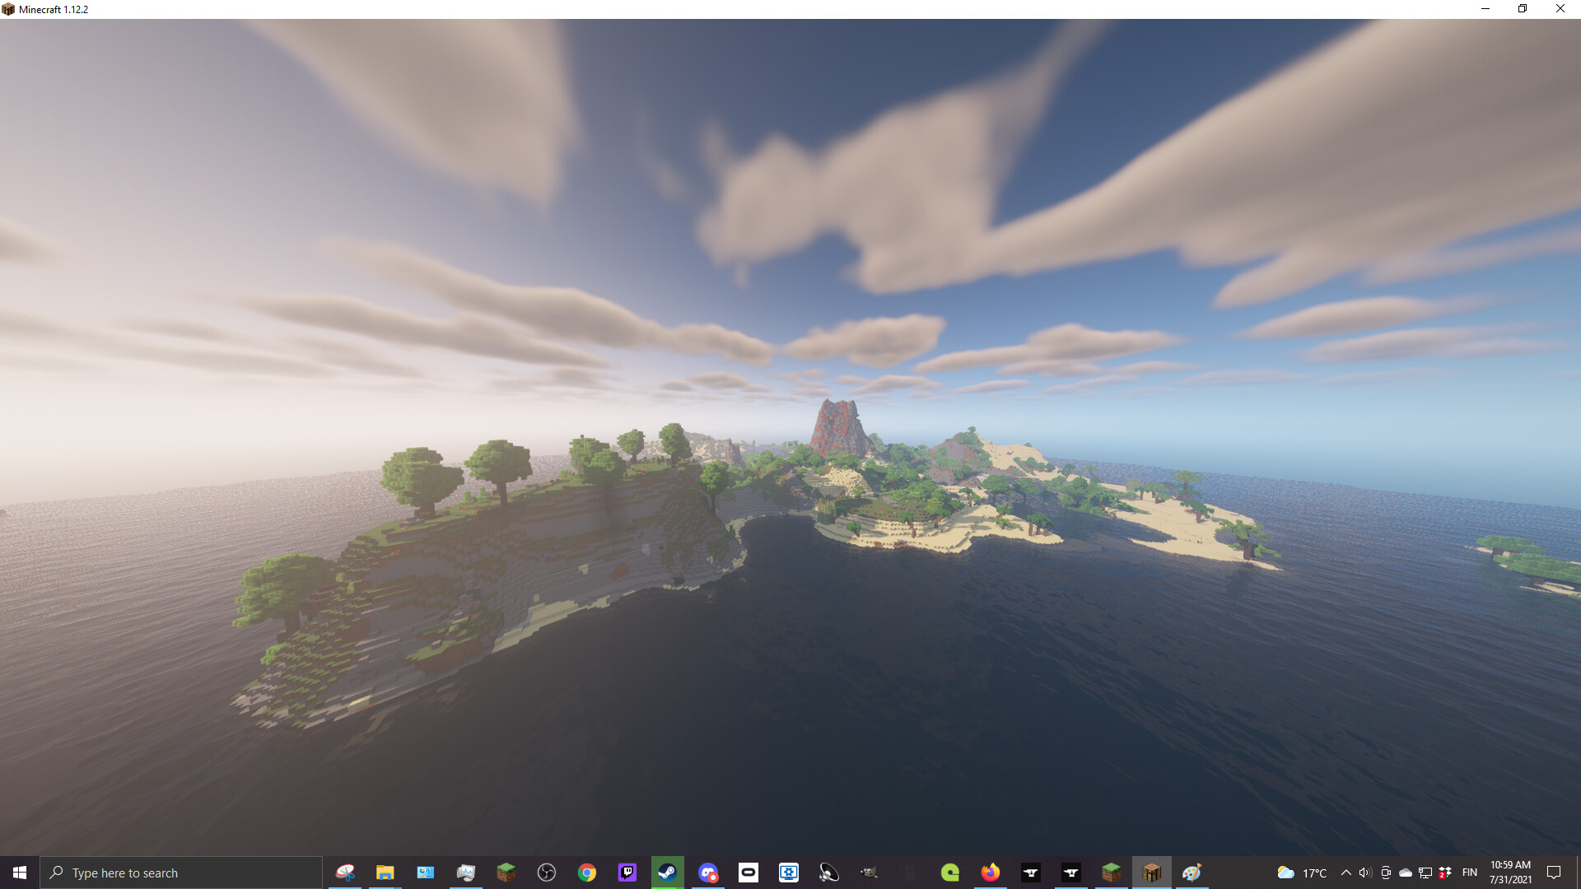Open the FIN language input switcher
Image resolution: width=1581 pixels, height=889 pixels.
1469,873
